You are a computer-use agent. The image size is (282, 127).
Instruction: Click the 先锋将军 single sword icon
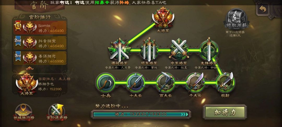[209, 50]
